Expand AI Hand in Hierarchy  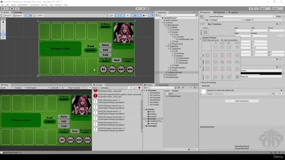[169, 30]
